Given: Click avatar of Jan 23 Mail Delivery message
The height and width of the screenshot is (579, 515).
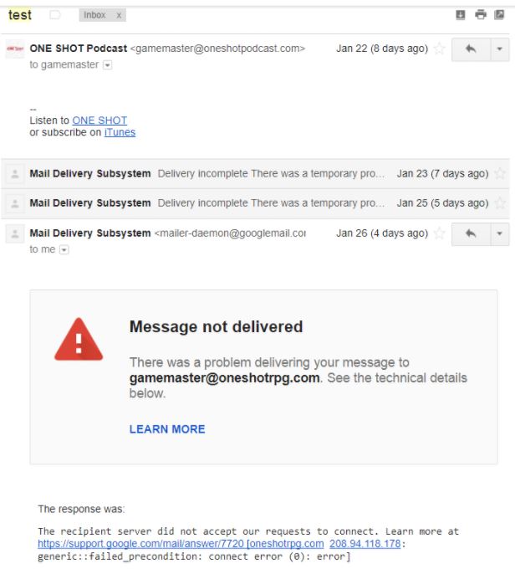Looking at the screenshot, I should pos(15,173).
